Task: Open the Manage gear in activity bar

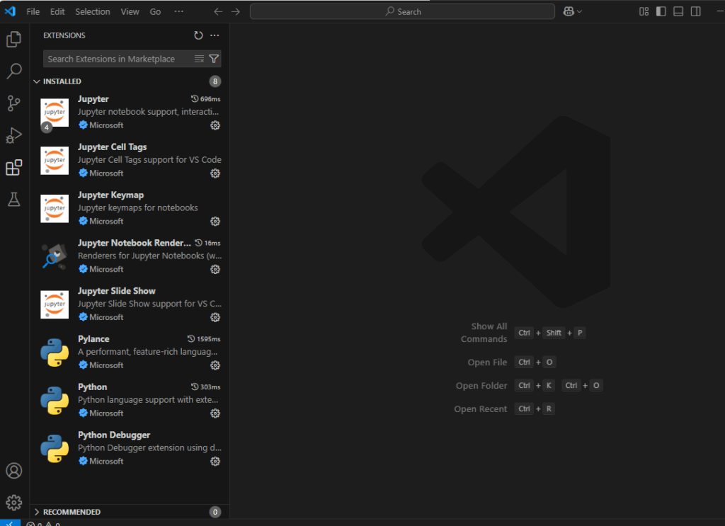Action: [x=14, y=503]
